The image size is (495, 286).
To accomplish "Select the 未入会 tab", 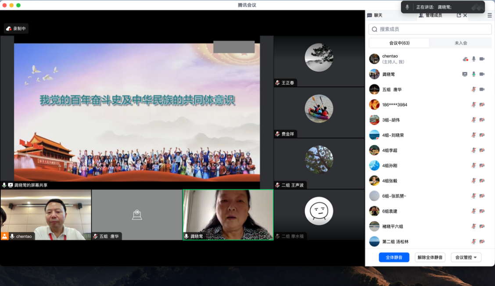I will tap(460, 43).
